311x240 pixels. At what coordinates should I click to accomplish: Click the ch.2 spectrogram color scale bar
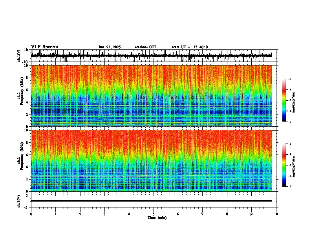(284, 165)
